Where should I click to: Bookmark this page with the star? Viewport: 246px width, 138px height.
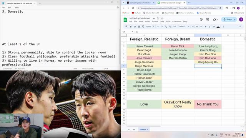point(220,8)
